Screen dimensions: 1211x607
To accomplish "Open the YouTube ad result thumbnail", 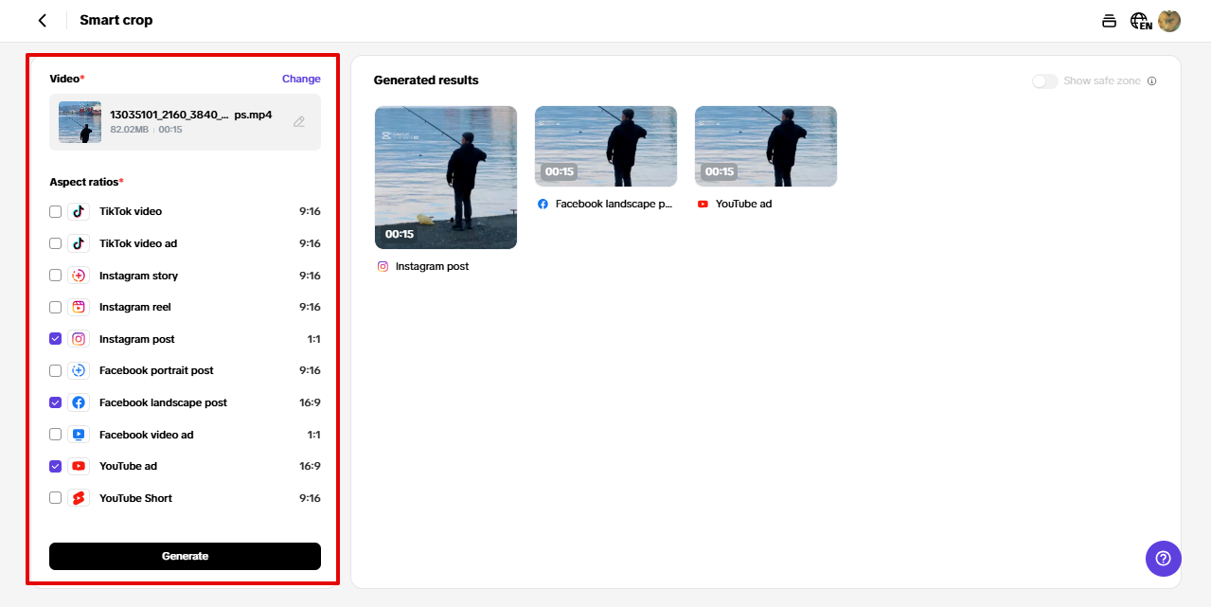I will [x=766, y=146].
